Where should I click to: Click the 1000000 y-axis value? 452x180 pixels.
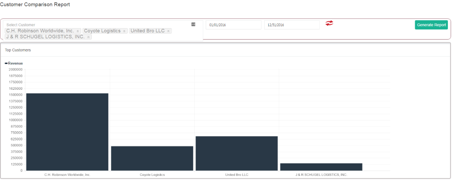16,120
